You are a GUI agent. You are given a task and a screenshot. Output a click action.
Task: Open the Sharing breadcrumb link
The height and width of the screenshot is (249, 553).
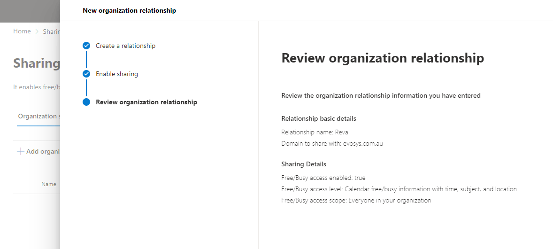[52, 31]
